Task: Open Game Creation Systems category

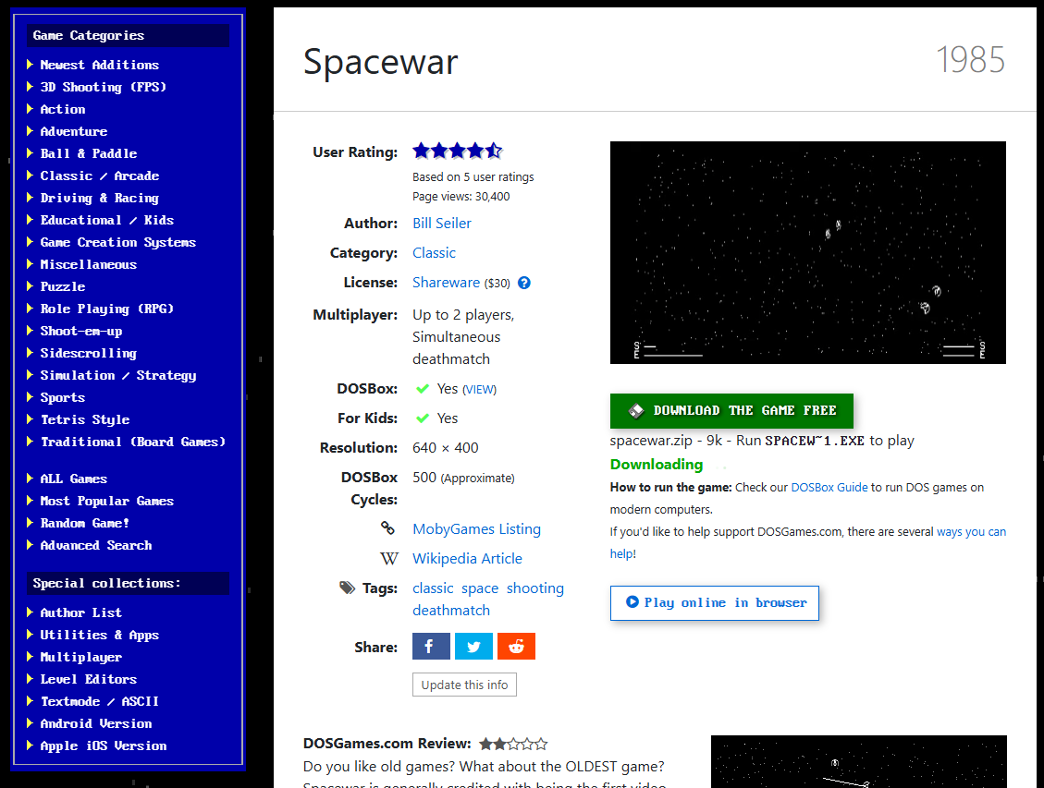Action: [117, 242]
